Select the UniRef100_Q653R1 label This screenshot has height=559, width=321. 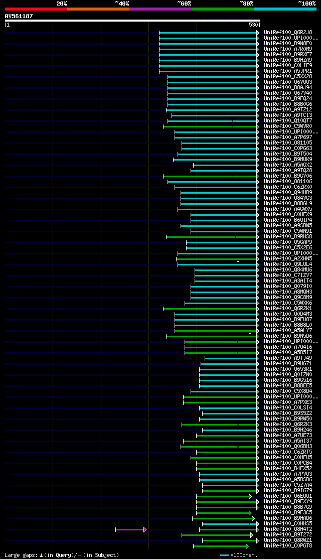tap(288, 369)
